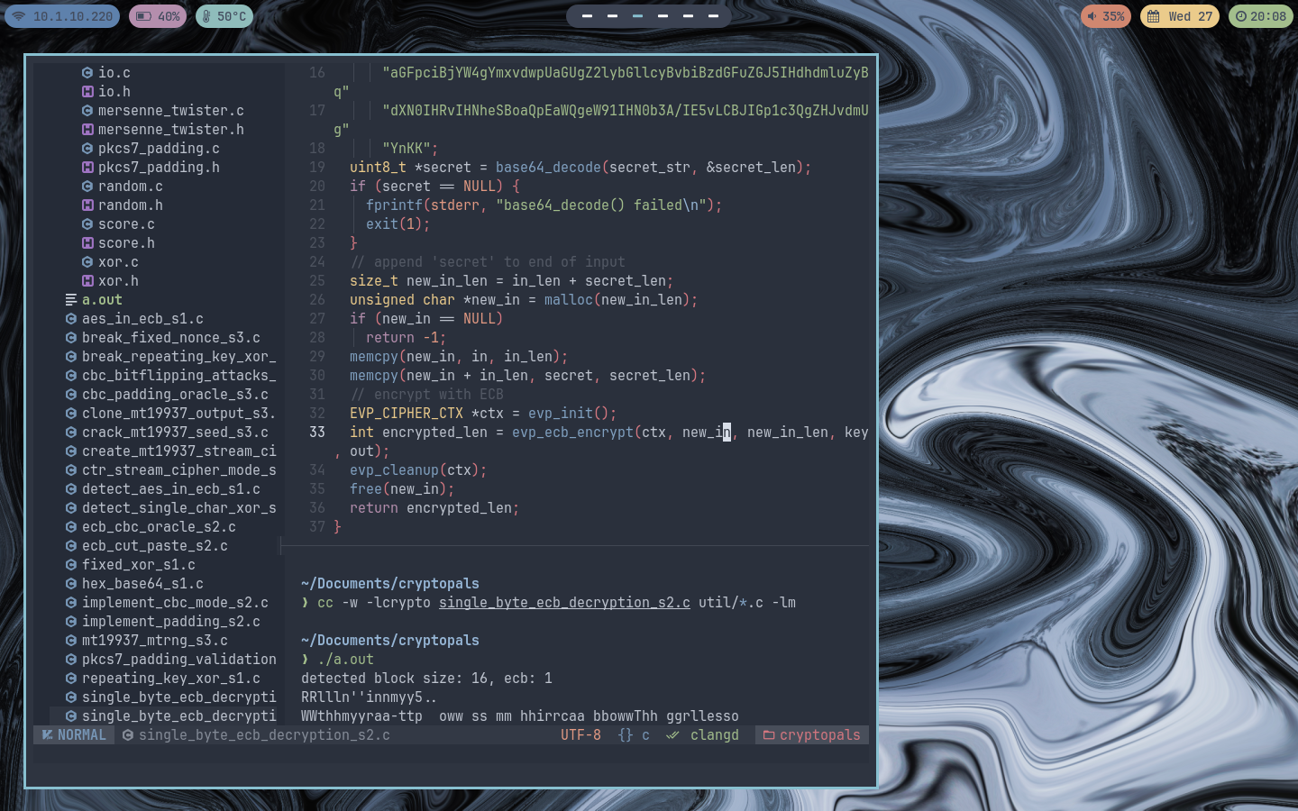
Task: Open break_fixed_nonce_s3.c file
Action: 170,337
